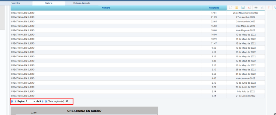This screenshot has height=115, width=276.
Task: Select the row dated 28 de Abril de 2022
Action: tap(138, 22)
